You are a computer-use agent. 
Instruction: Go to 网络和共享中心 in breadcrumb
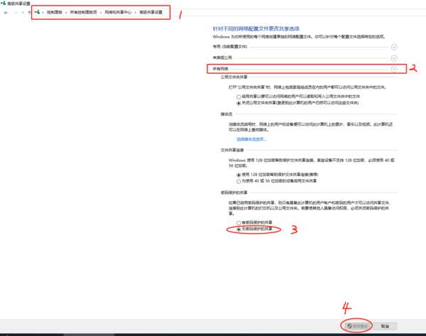[x=117, y=13]
